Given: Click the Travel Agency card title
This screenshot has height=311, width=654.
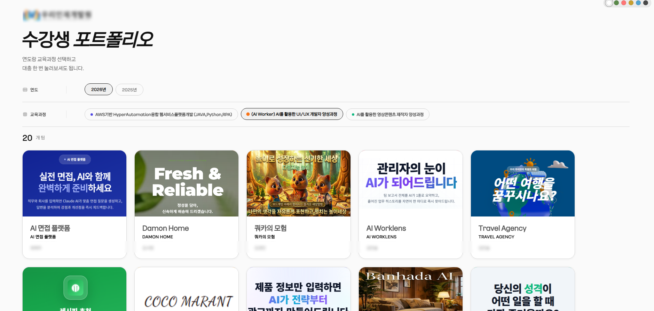Looking at the screenshot, I should coord(502,228).
